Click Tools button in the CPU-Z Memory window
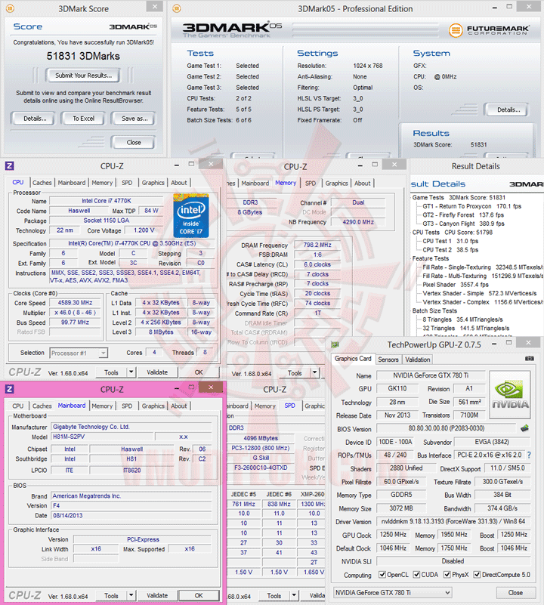Screen dimensions: 544x605 (294, 372)
